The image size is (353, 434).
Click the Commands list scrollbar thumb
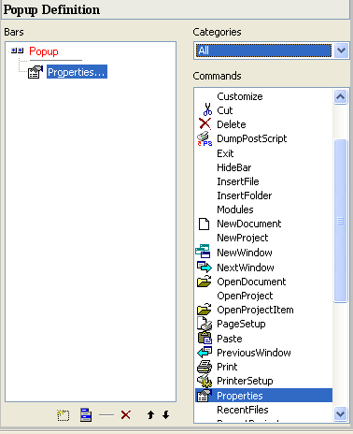coord(340,221)
